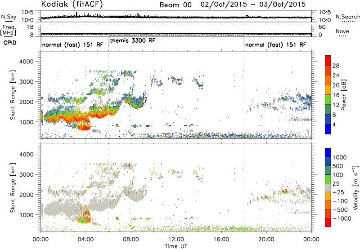Click the "12:00" time axis label
360x249 pixels.
tap(176, 240)
